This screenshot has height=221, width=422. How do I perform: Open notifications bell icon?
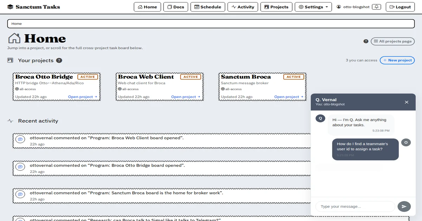click(377, 7)
